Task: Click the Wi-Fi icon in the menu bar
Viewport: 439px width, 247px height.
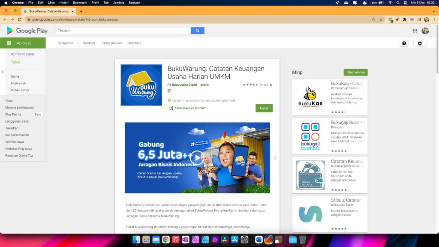Action: coord(390,3)
